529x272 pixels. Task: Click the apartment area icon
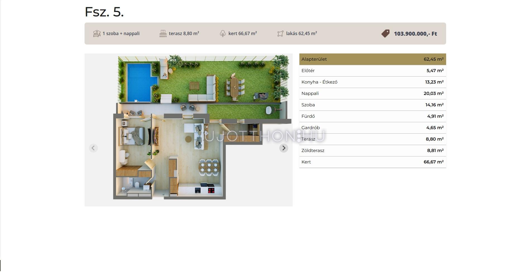(280, 34)
